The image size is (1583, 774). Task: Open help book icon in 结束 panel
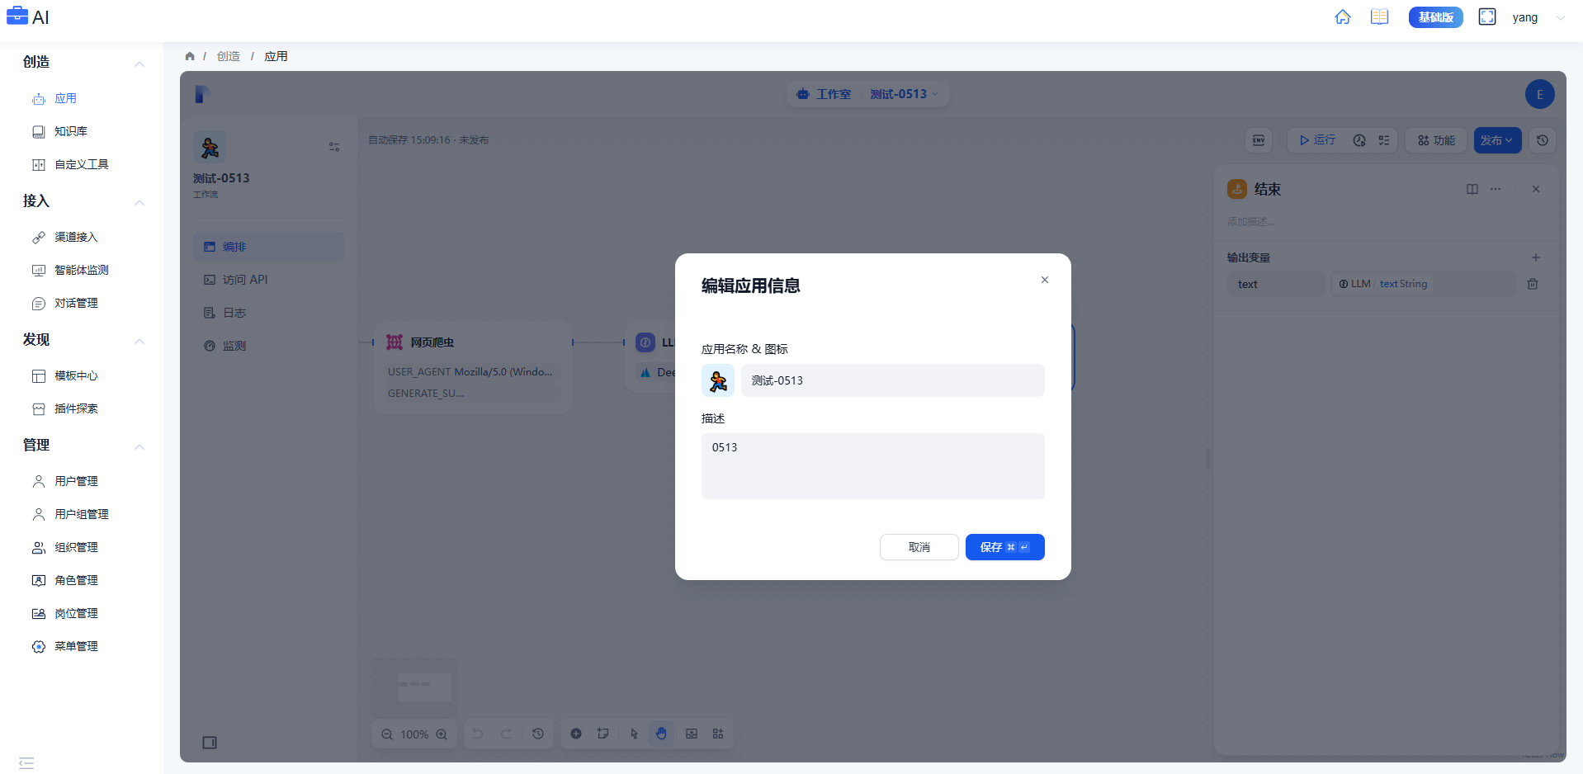point(1472,189)
